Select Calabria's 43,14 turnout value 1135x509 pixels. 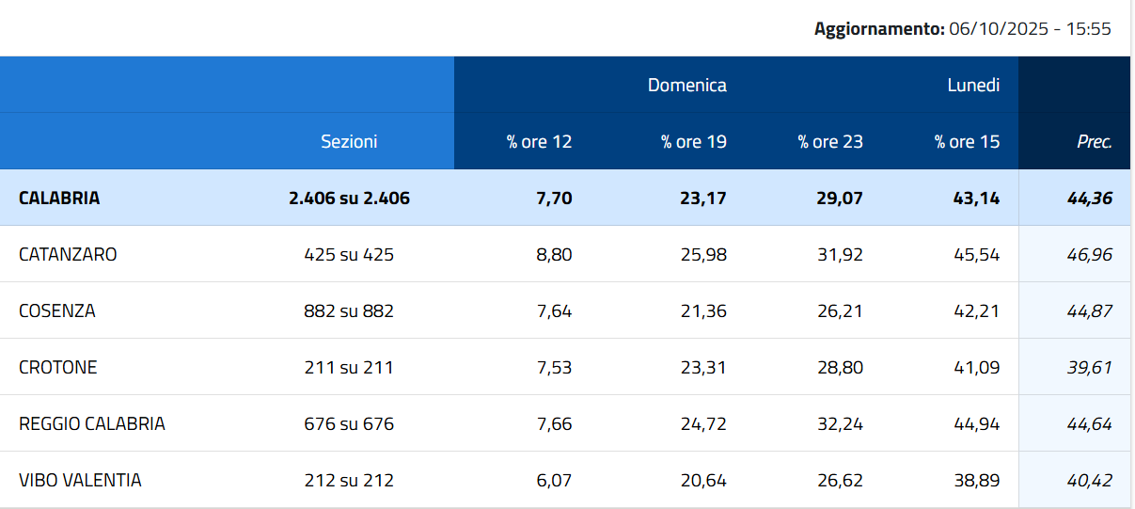(976, 199)
